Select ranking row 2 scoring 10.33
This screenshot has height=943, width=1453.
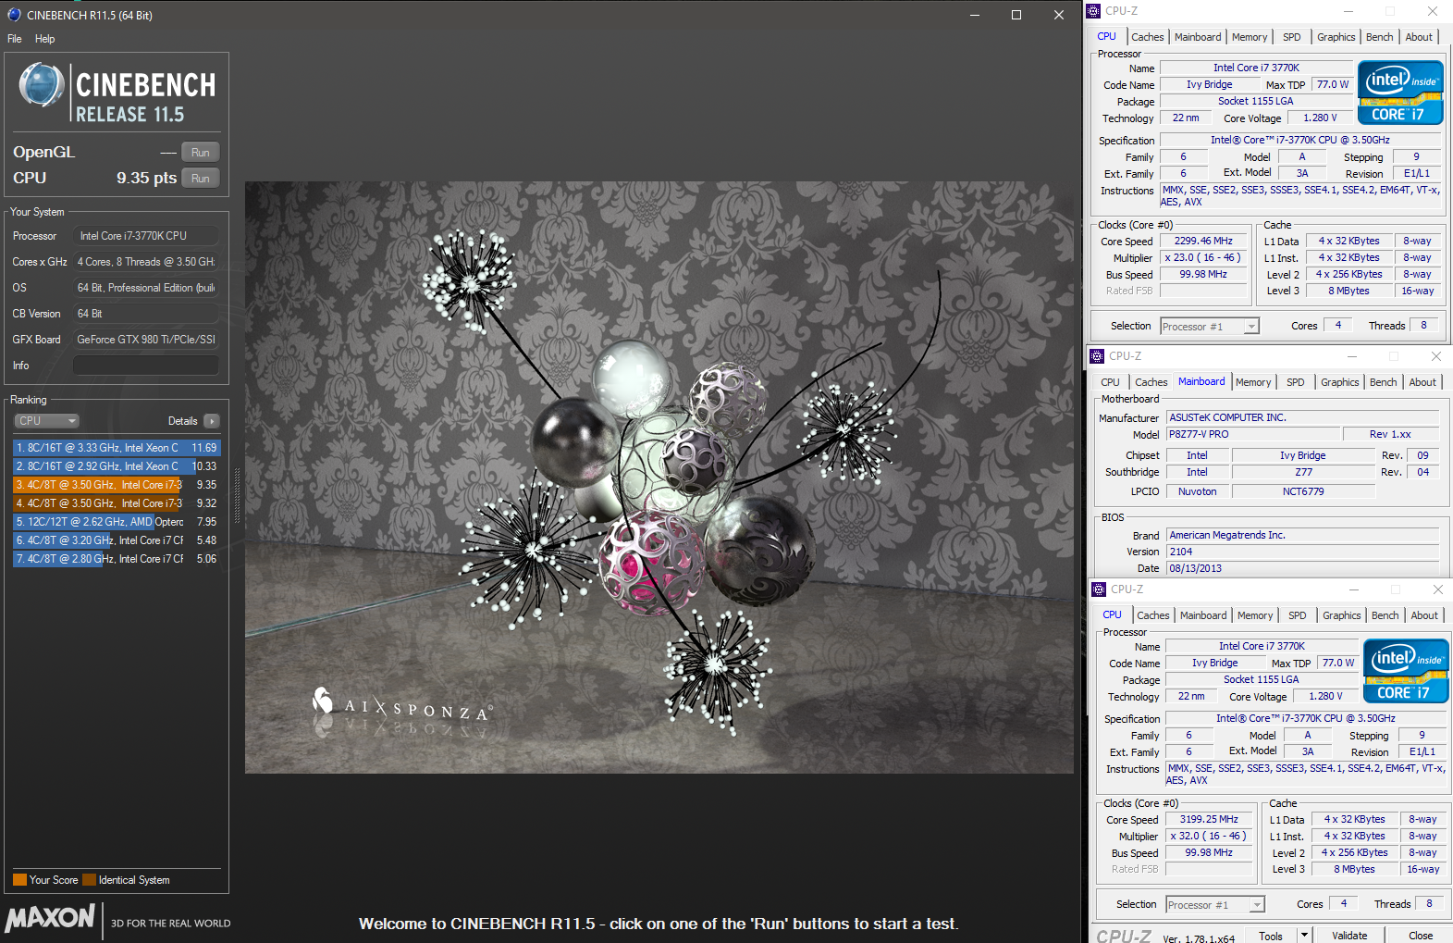point(117,466)
